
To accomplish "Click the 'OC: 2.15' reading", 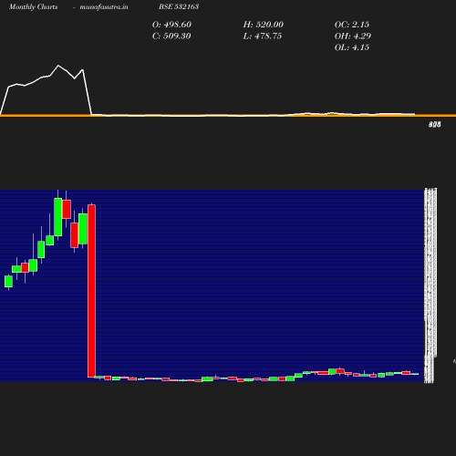I will point(352,25).
